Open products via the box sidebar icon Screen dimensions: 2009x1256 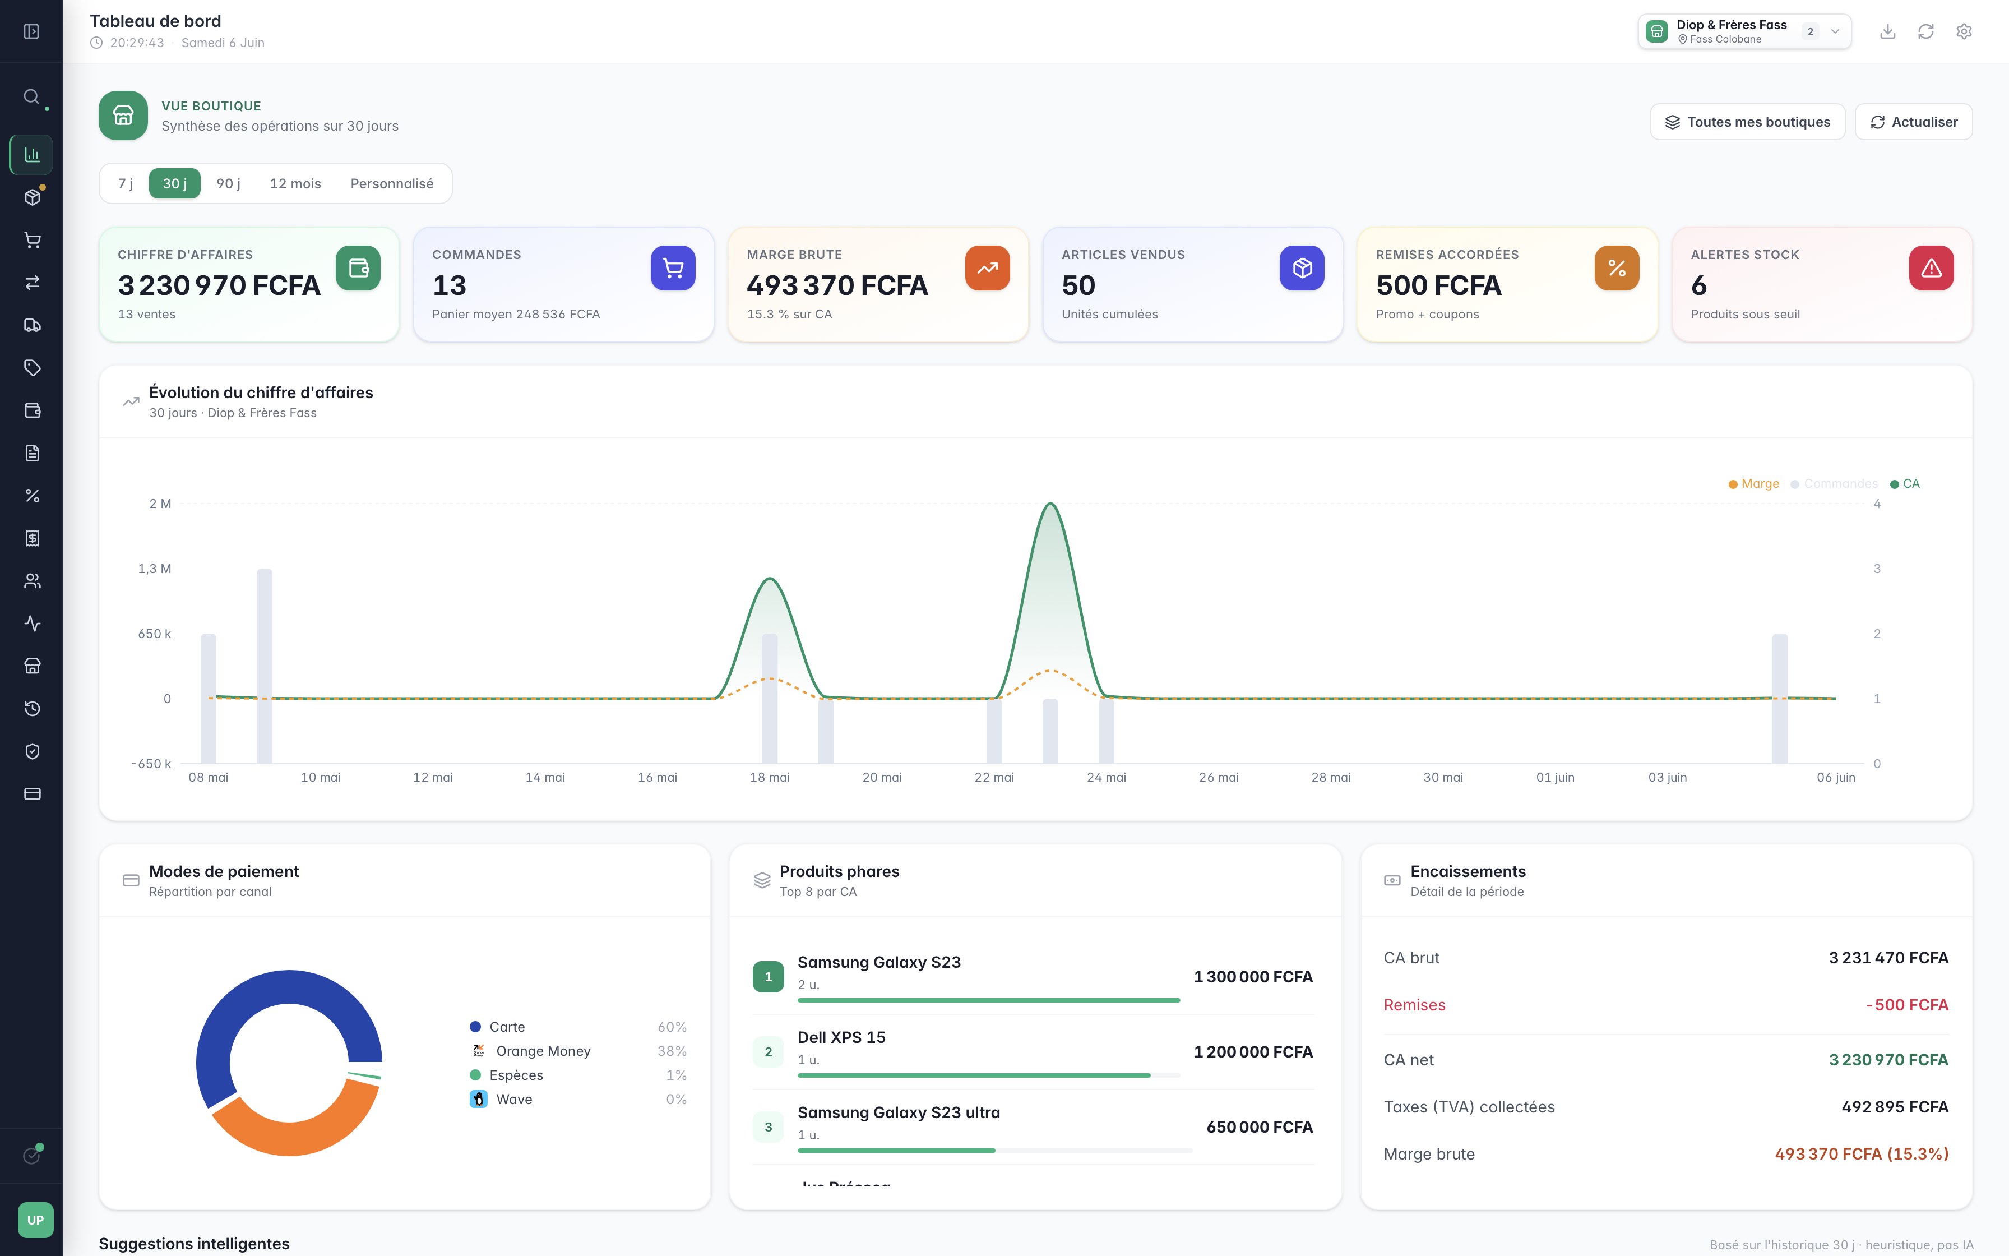pos(31,197)
